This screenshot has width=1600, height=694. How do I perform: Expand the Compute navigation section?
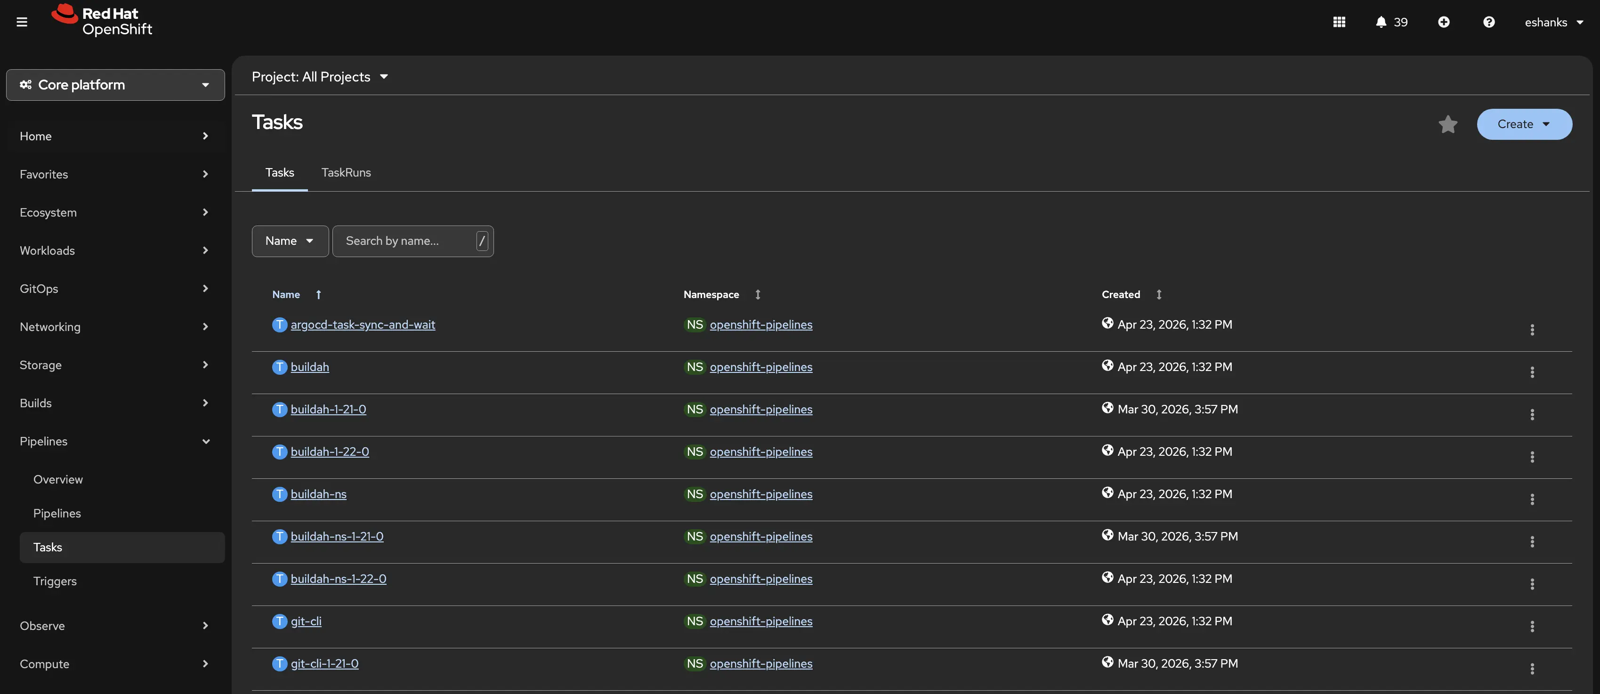click(x=115, y=664)
